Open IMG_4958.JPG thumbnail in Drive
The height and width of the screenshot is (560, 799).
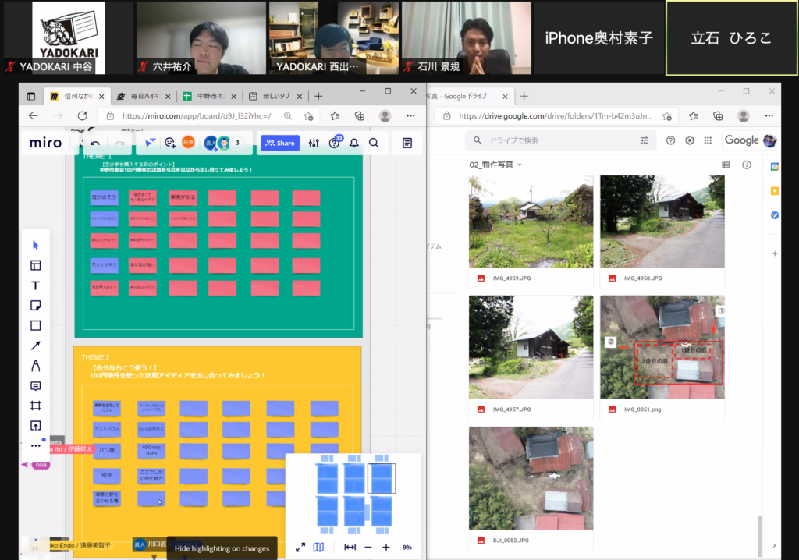pos(662,222)
